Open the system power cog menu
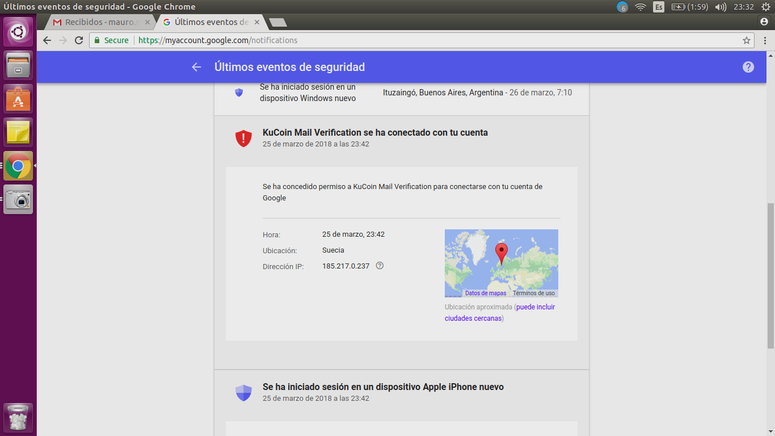This screenshot has height=436, width=775. coord(765,7)
